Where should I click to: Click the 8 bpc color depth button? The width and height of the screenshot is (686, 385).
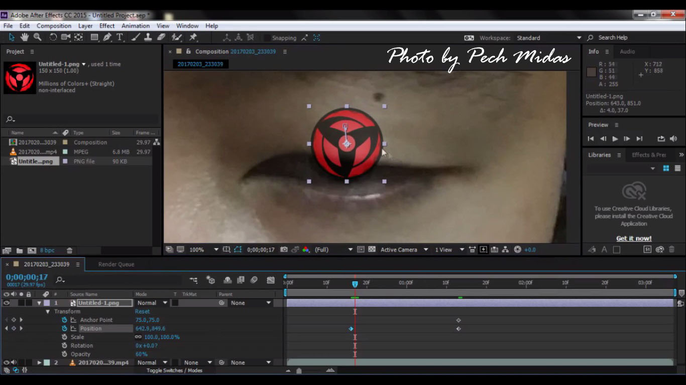pyautogui.click(x=47, y=251)
